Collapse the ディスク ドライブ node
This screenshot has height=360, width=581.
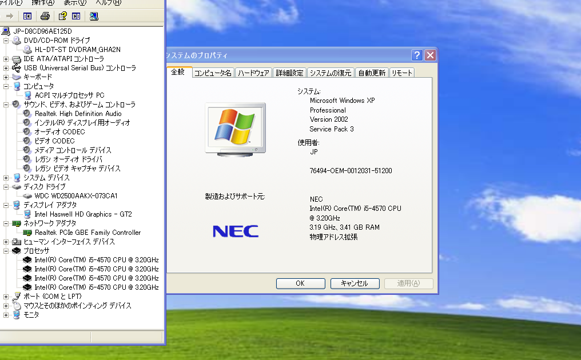[6, 187]
